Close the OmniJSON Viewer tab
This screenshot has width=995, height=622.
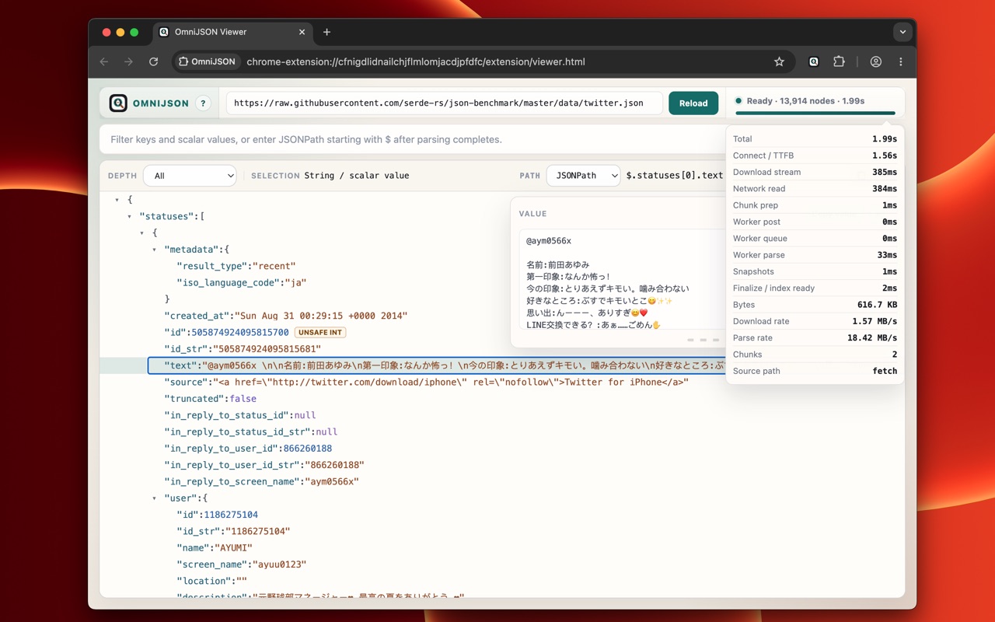click(x=302, y=32)
